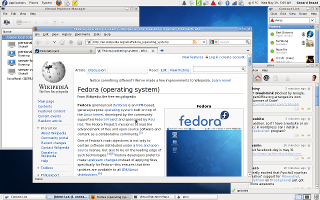Screen dimensions: 320x200
Task: Switch to the fedoraProject tab
Action: pos(64,51)
